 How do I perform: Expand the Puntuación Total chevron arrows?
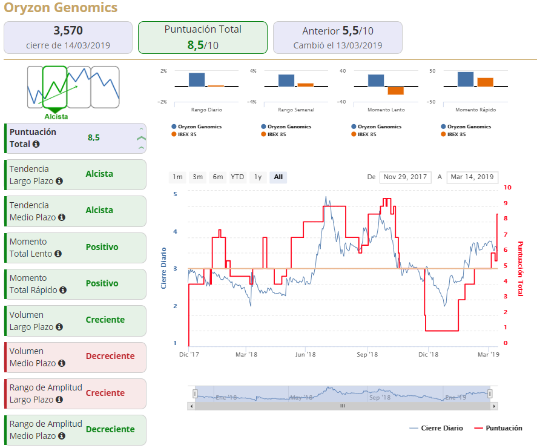141,139
